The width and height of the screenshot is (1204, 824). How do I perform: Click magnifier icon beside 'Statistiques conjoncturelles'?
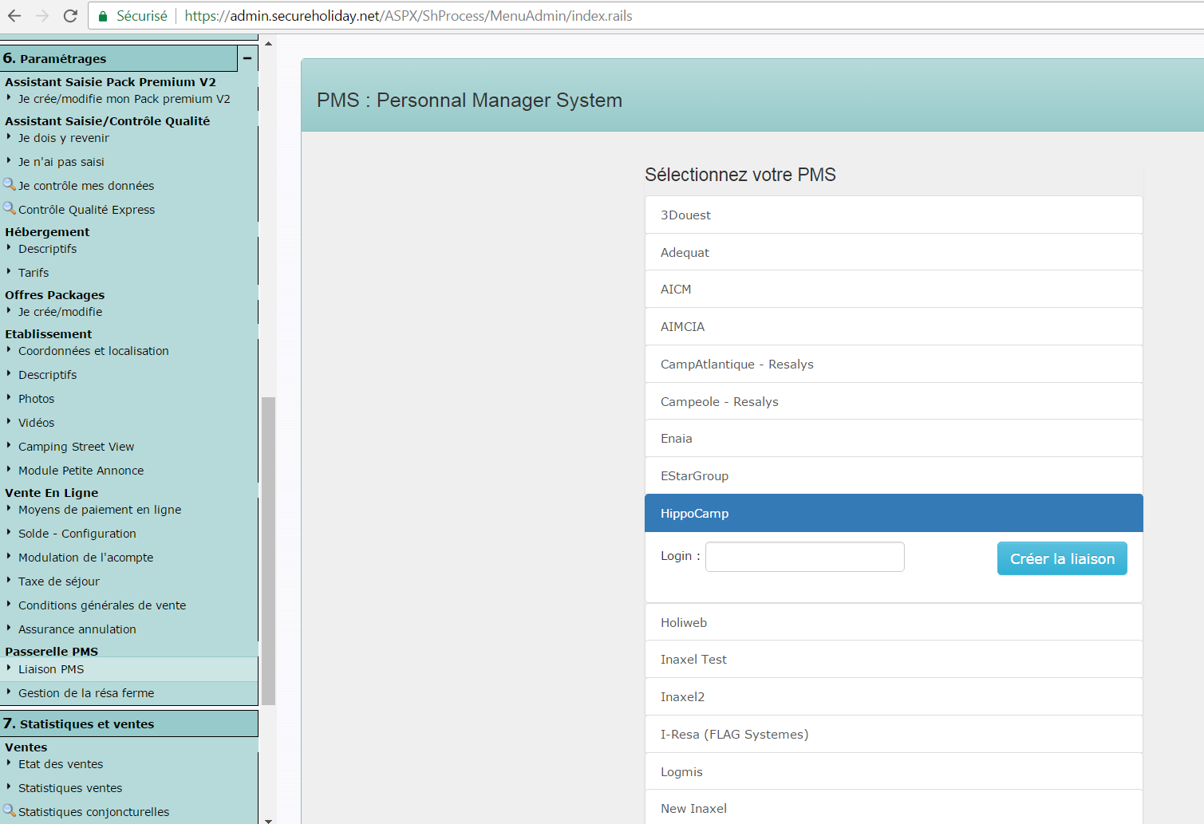(x=10, y=810)
